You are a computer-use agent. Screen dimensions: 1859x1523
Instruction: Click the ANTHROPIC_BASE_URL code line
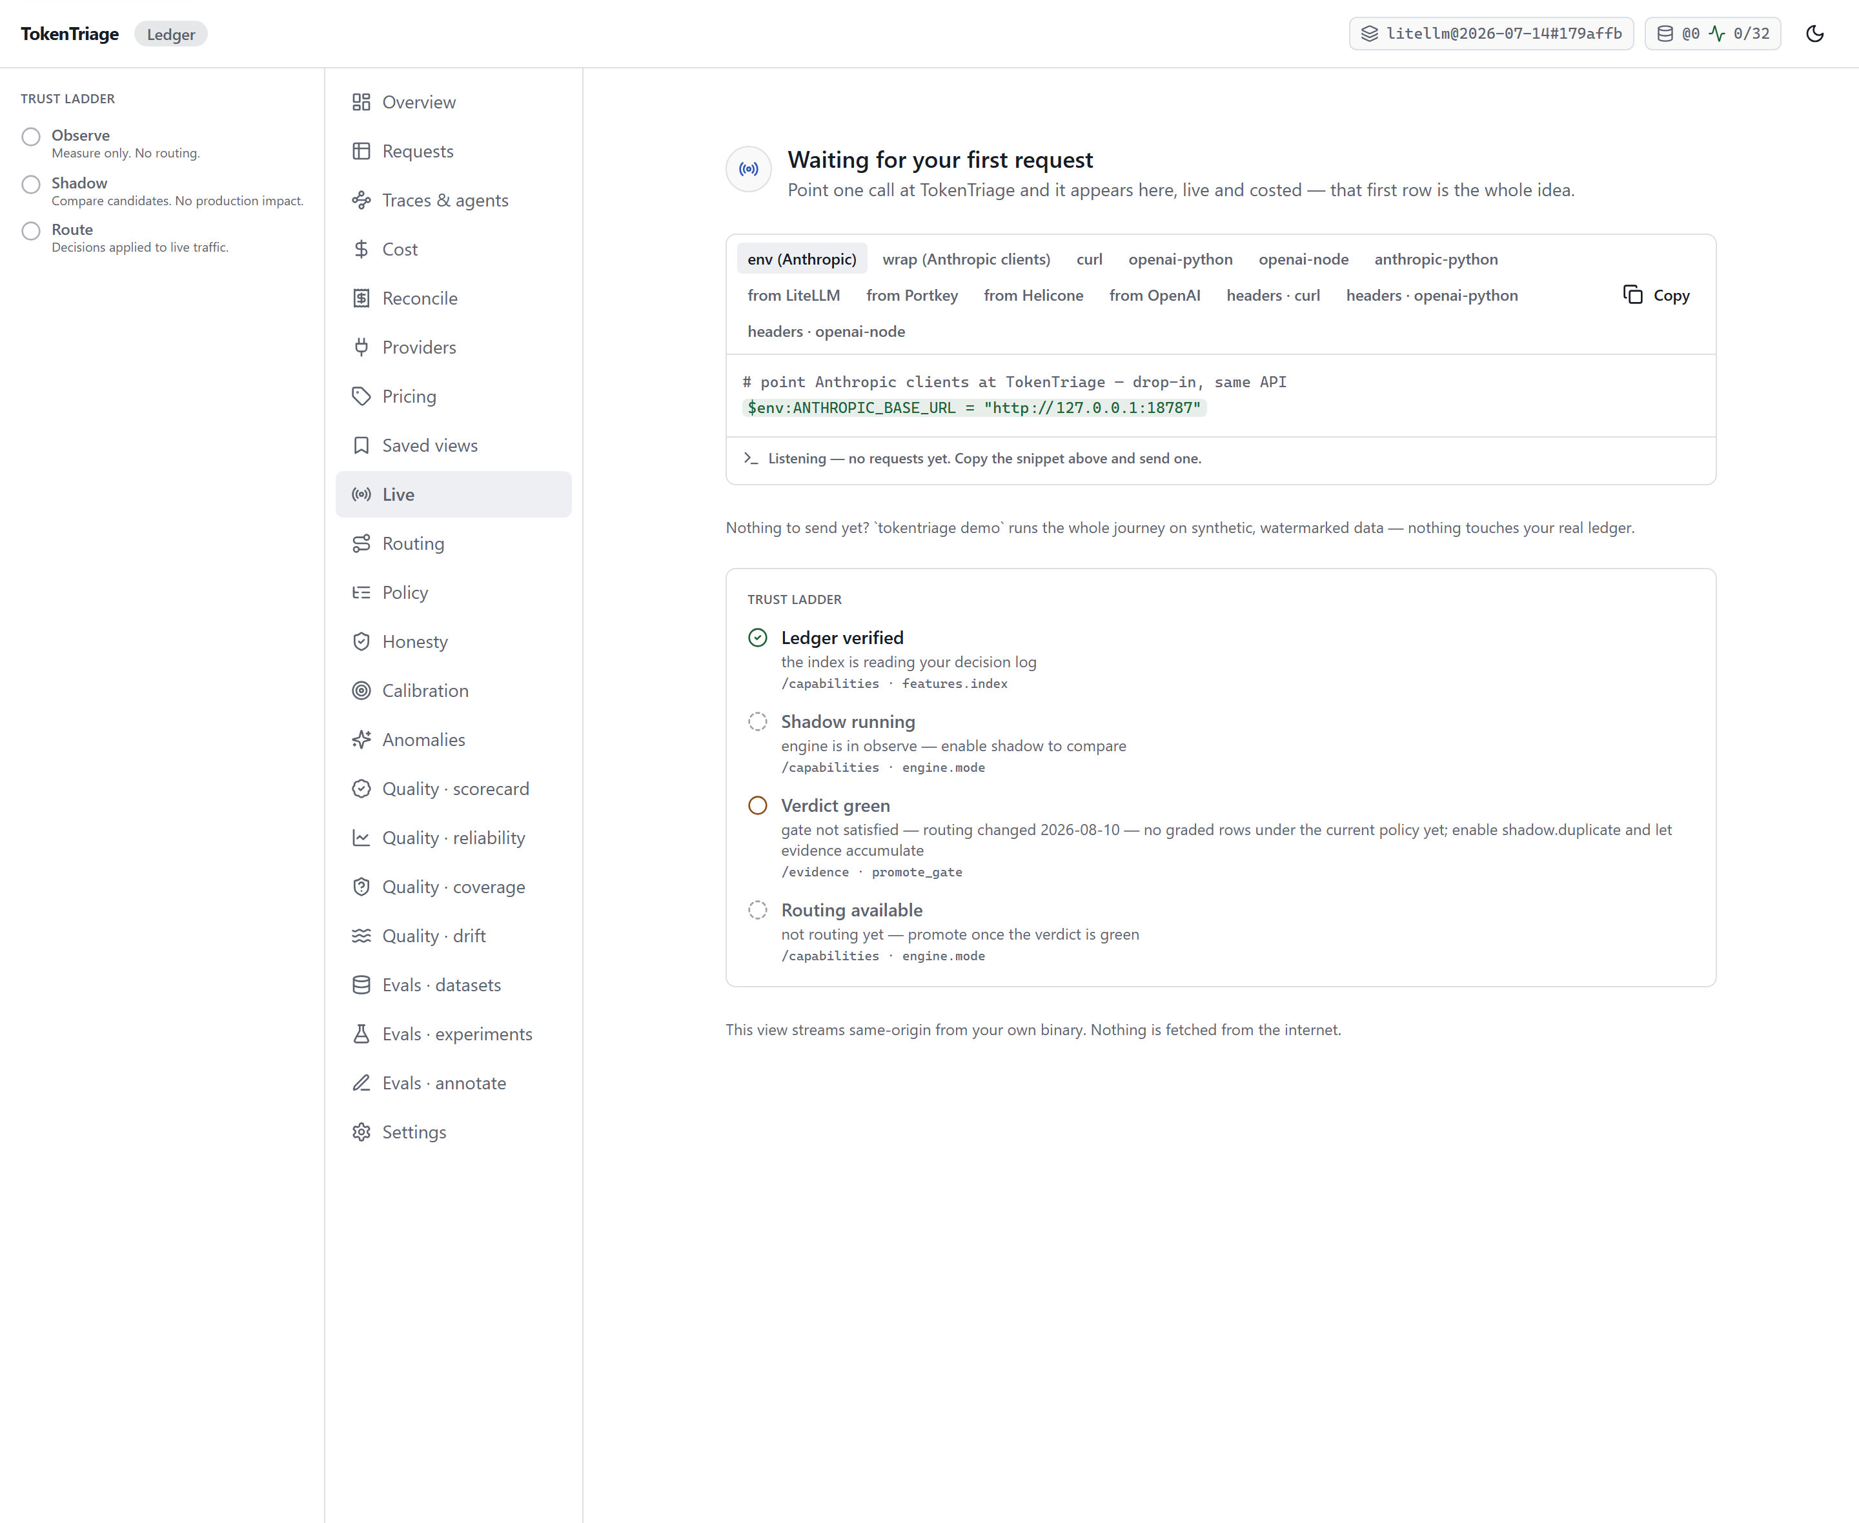coord(974,407)
